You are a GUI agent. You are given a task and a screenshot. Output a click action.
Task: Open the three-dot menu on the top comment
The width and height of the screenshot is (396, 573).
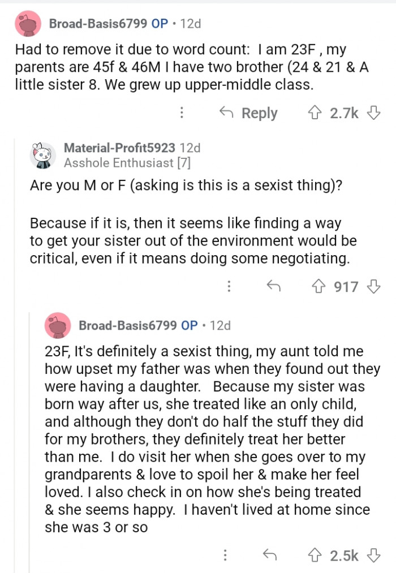tap(182, 113)
